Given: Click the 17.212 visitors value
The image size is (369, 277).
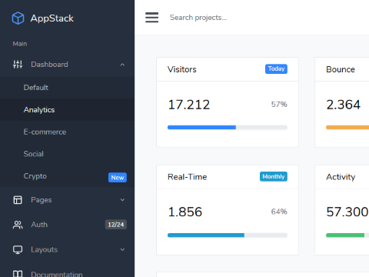Looking at the screenshot, I should coord(189,105).
